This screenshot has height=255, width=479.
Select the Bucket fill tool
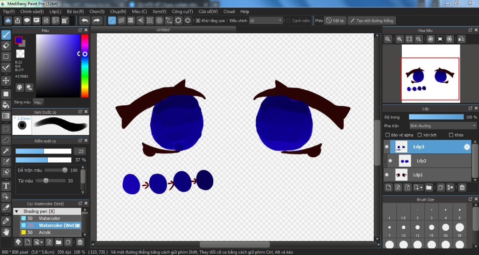point(6,104)
